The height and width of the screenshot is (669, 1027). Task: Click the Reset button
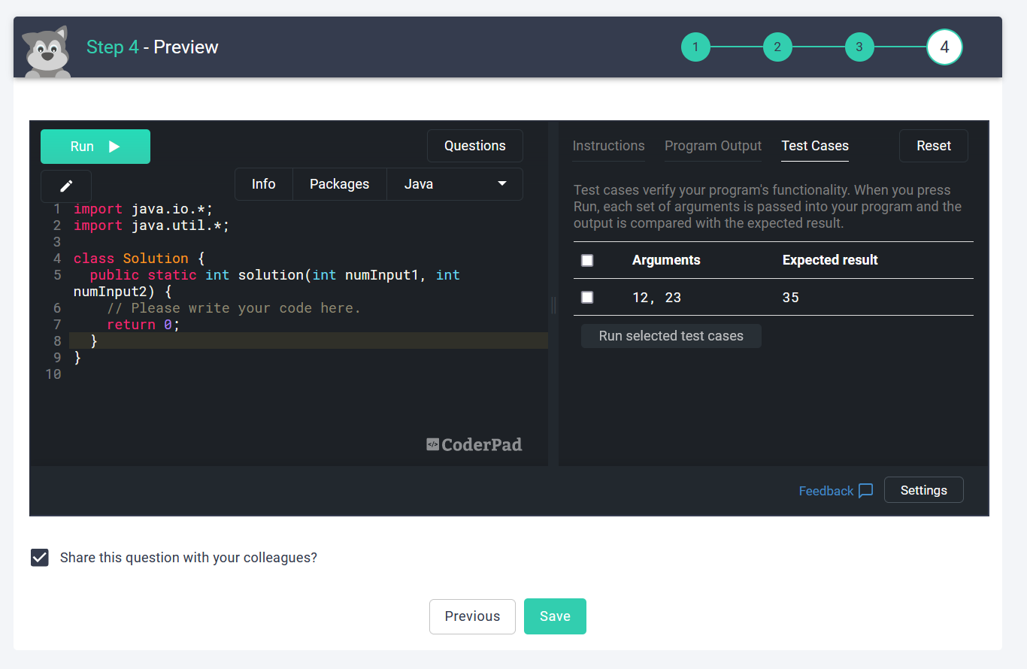click(934, 146)
